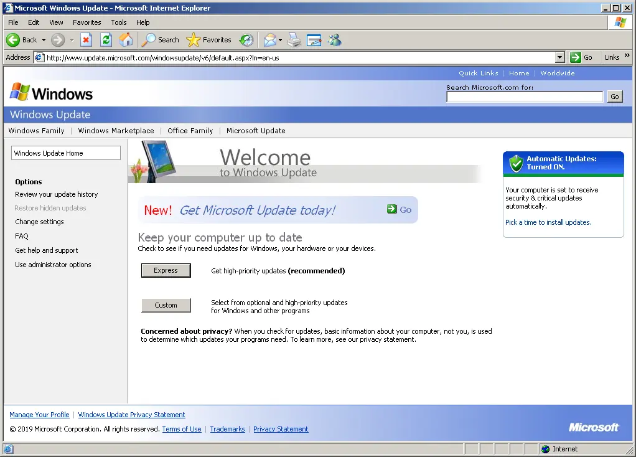Open the Mail toolbar icon
Screen dimensions: 636x457
(270, 40)
